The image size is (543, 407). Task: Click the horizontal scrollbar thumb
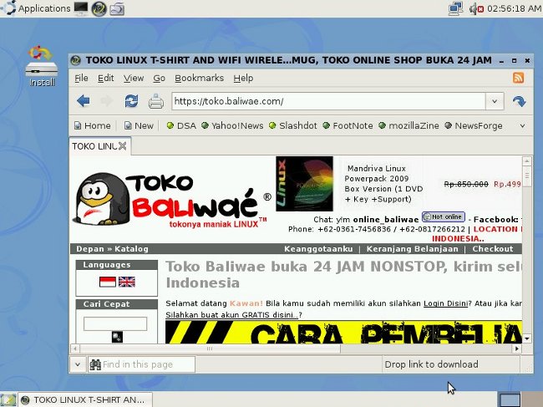pyautogui.click(x=210, y=348)
